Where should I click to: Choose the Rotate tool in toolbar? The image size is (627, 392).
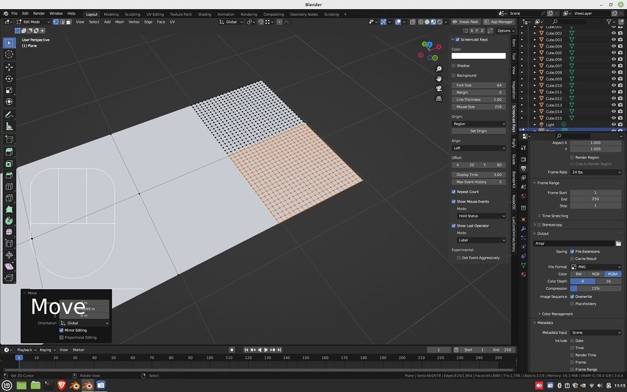pyautogui.click(x=9, y=79)
